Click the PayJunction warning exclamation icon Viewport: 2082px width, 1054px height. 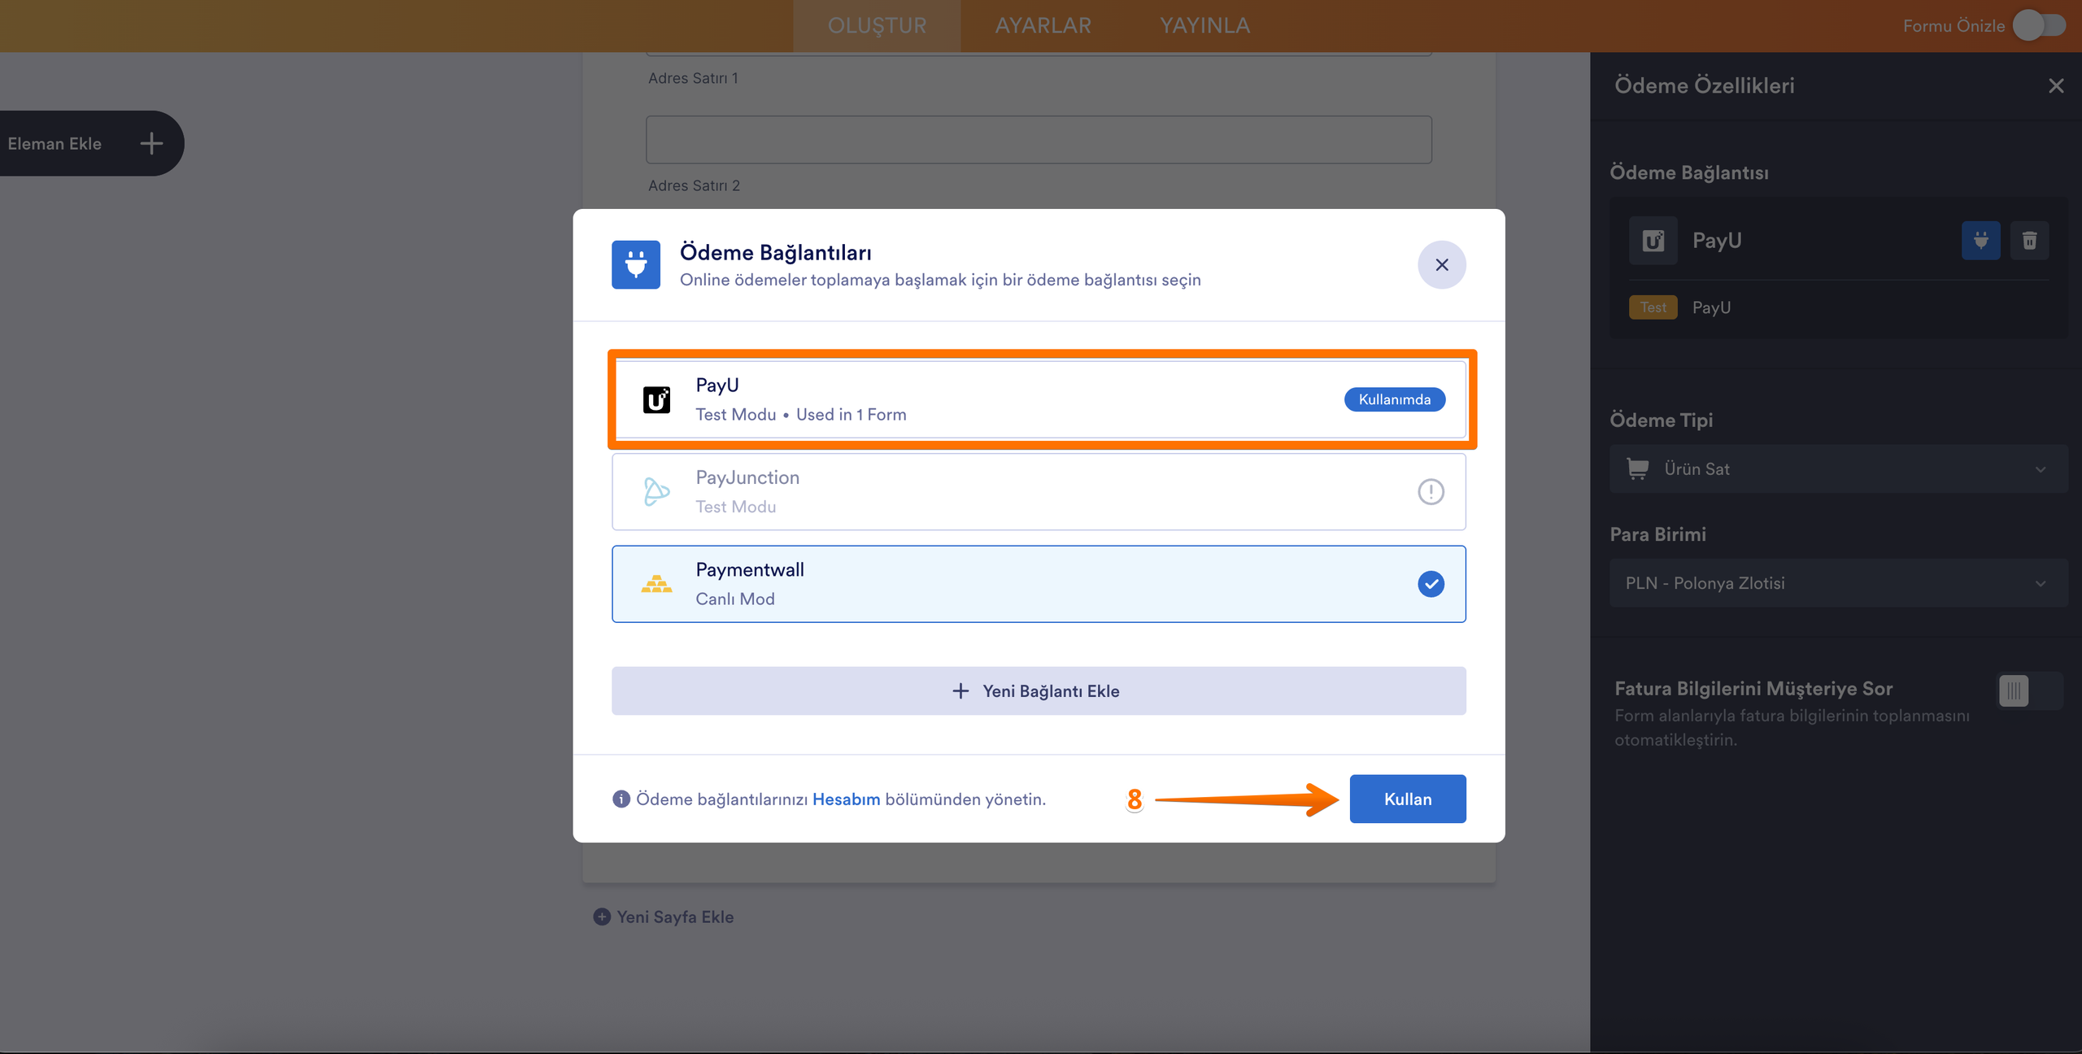[x=1431, y=491]
